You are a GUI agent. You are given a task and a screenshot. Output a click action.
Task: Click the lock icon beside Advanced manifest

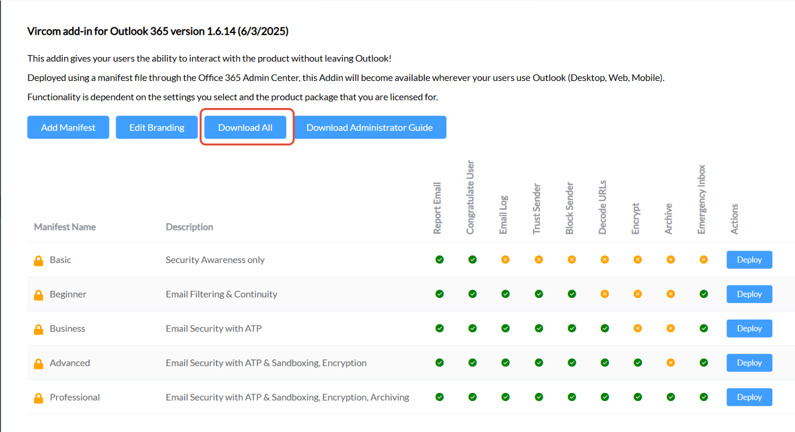click(x=39, y=363)
